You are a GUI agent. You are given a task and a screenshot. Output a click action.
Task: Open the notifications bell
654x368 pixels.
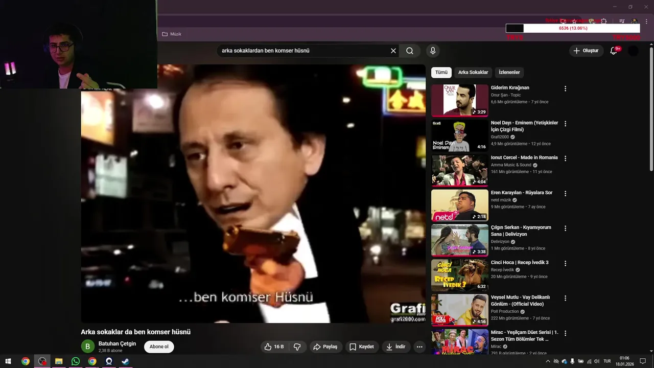tap(614, 51)
